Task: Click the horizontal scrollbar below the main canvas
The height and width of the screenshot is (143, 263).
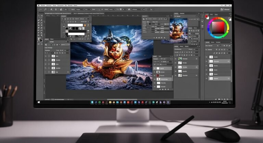Action: (x=122, y=100)
